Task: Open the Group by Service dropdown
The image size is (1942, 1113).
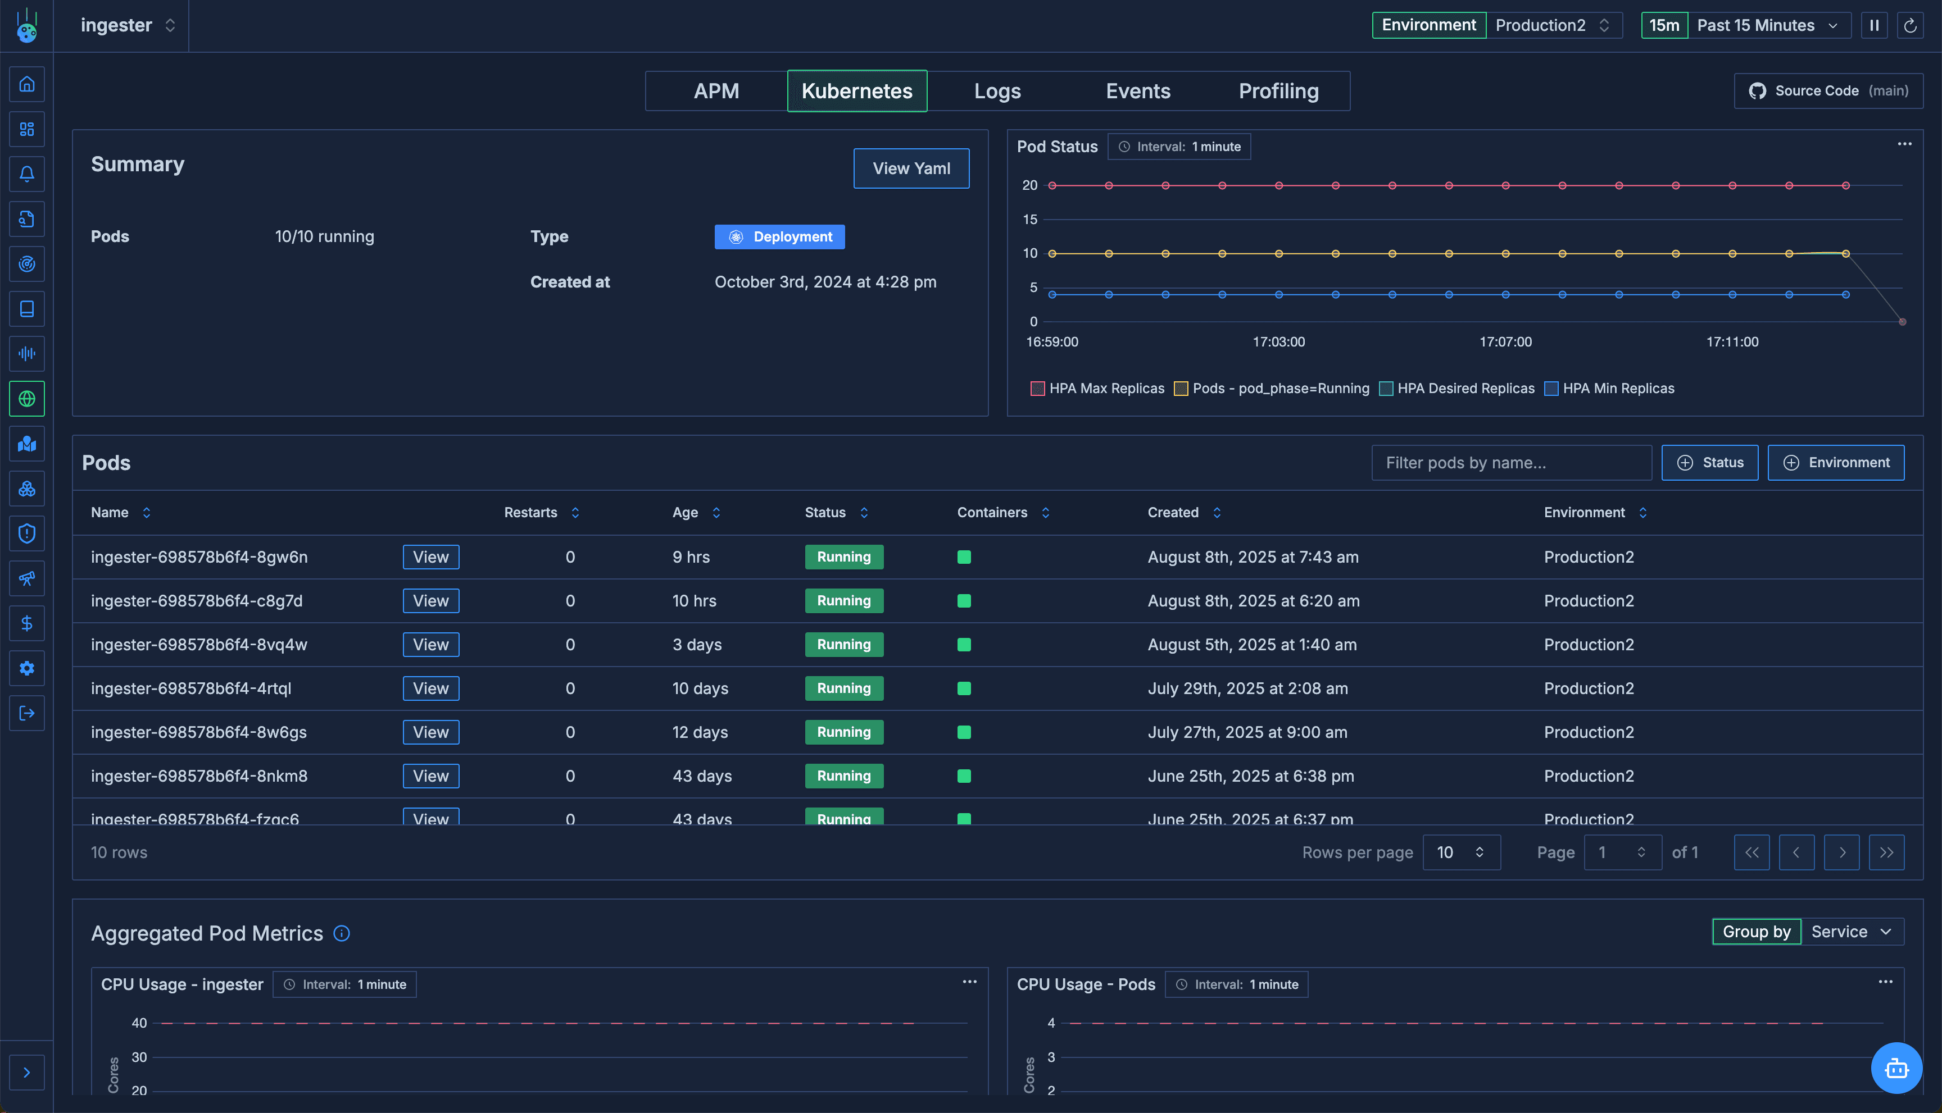Action: point(1852,932)
